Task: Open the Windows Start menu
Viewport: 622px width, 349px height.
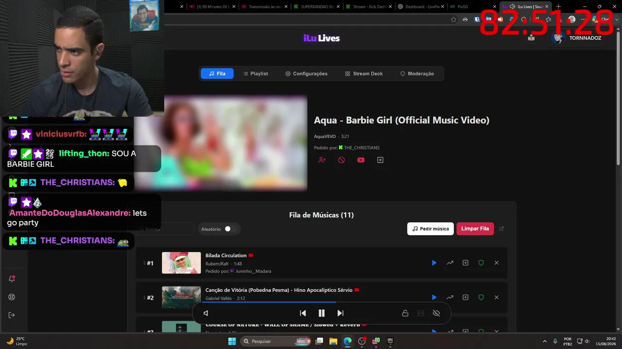Action: coord(232,341)
